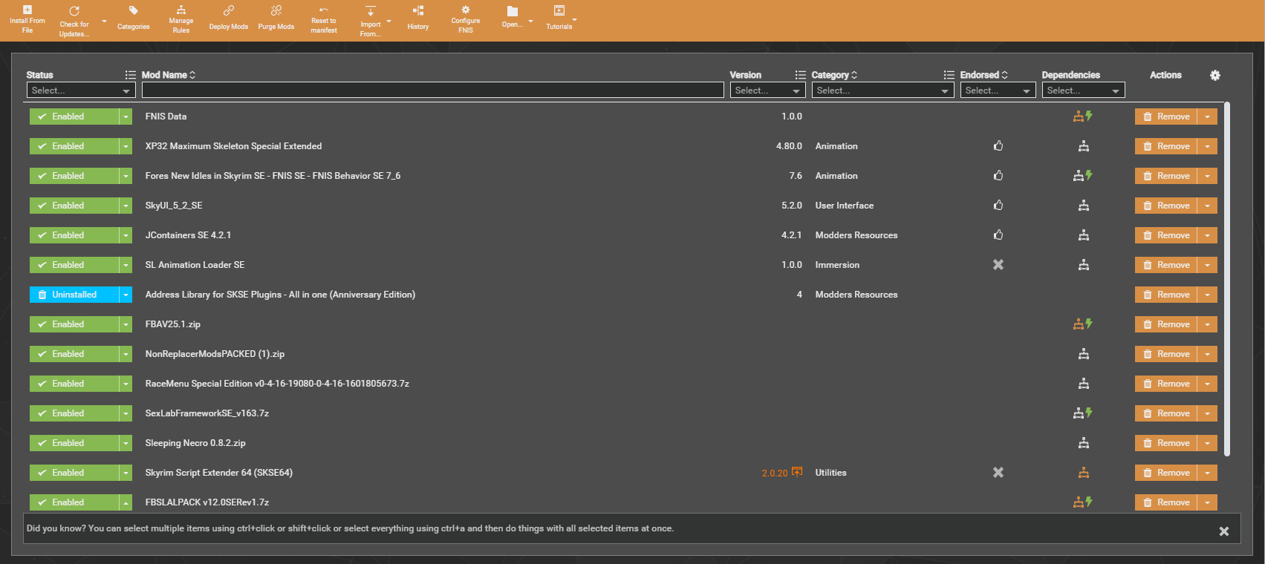
Task: Open dependencies icon for Sleeping Necro 0.8.2.zip
Action: click(1084, 443)
